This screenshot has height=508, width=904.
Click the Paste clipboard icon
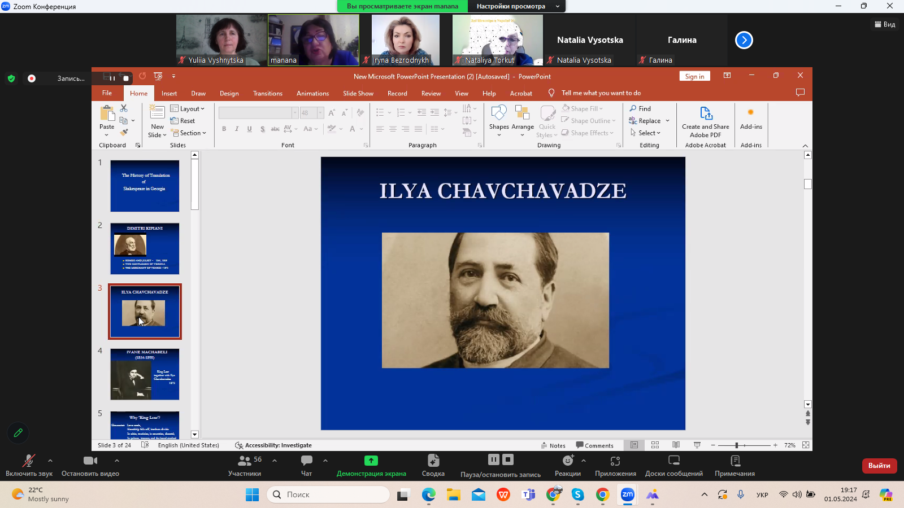coord(107,113)
